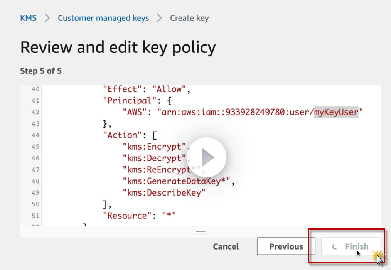Place cursor on the "Effect": "Allow" line
The image size is (391, 270).
pos(147,89)
